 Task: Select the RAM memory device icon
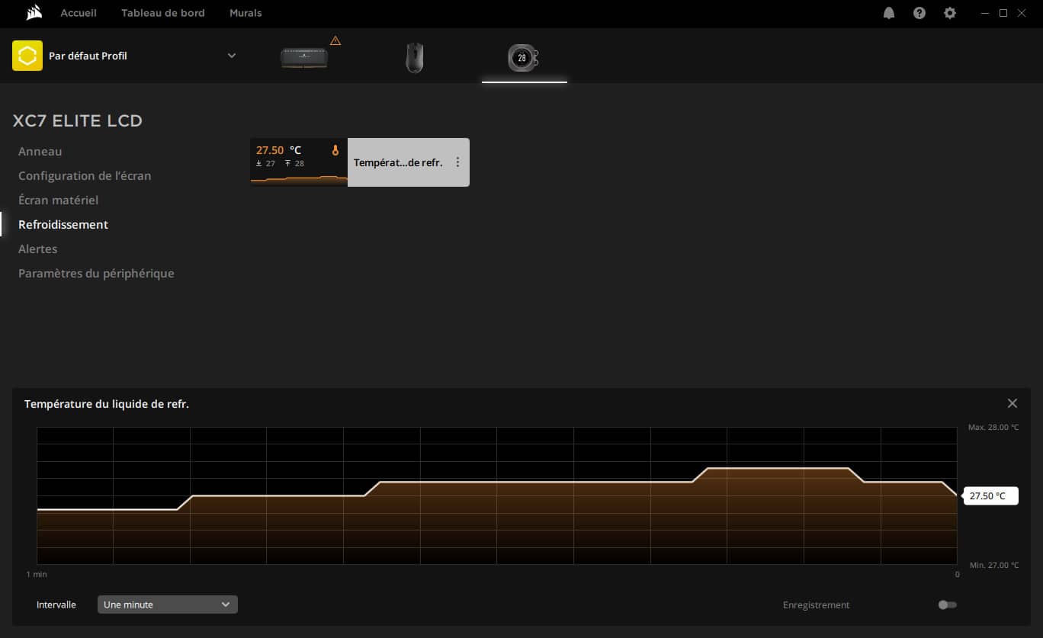(x=304, y=57)
